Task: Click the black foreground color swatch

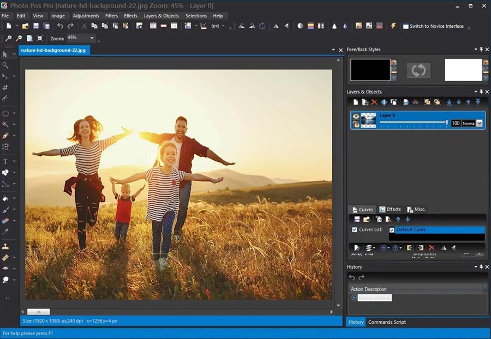Action: click(370, 70)
